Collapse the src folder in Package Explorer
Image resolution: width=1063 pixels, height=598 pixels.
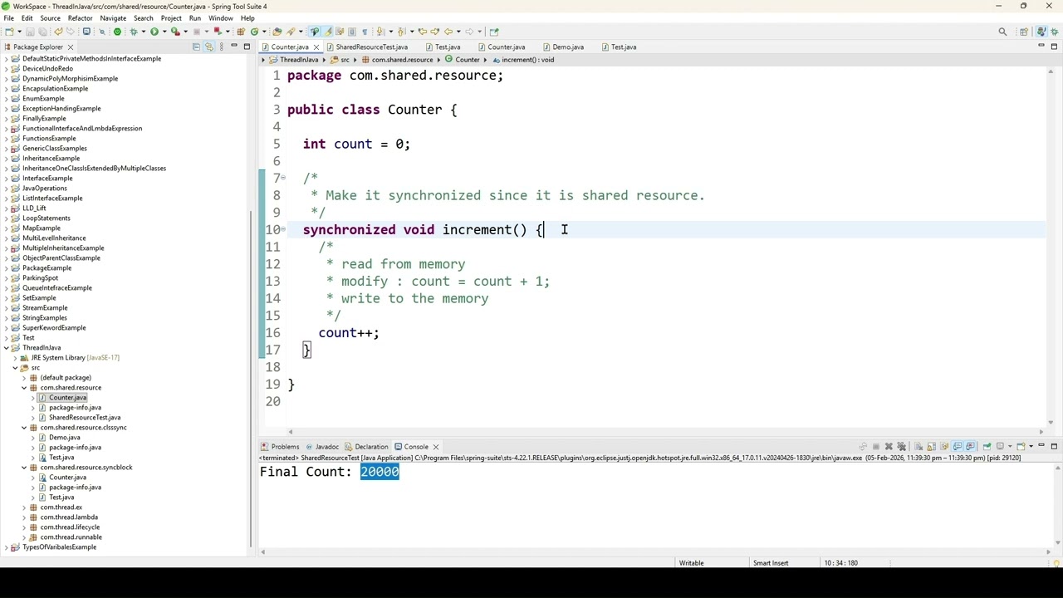tap(15, 368)
